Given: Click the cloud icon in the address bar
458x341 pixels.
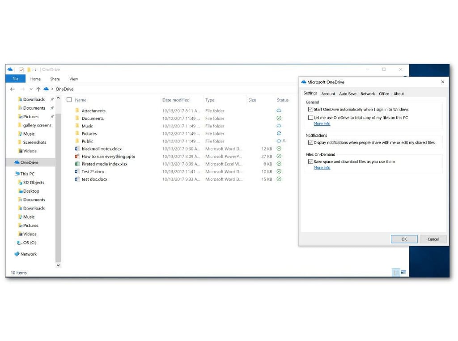Looking at the screenshot, I should [46, 89].
